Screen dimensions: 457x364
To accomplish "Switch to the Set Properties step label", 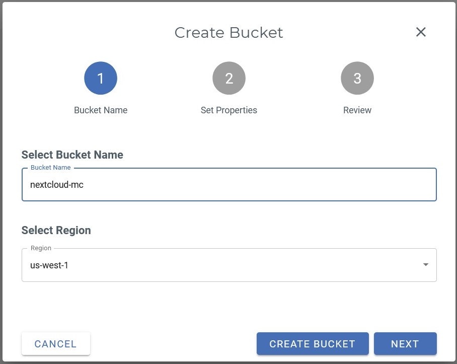I will pyautogui.click(x=229, y=110).
